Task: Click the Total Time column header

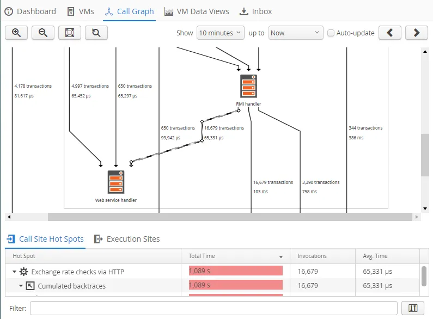Action: 235,256
